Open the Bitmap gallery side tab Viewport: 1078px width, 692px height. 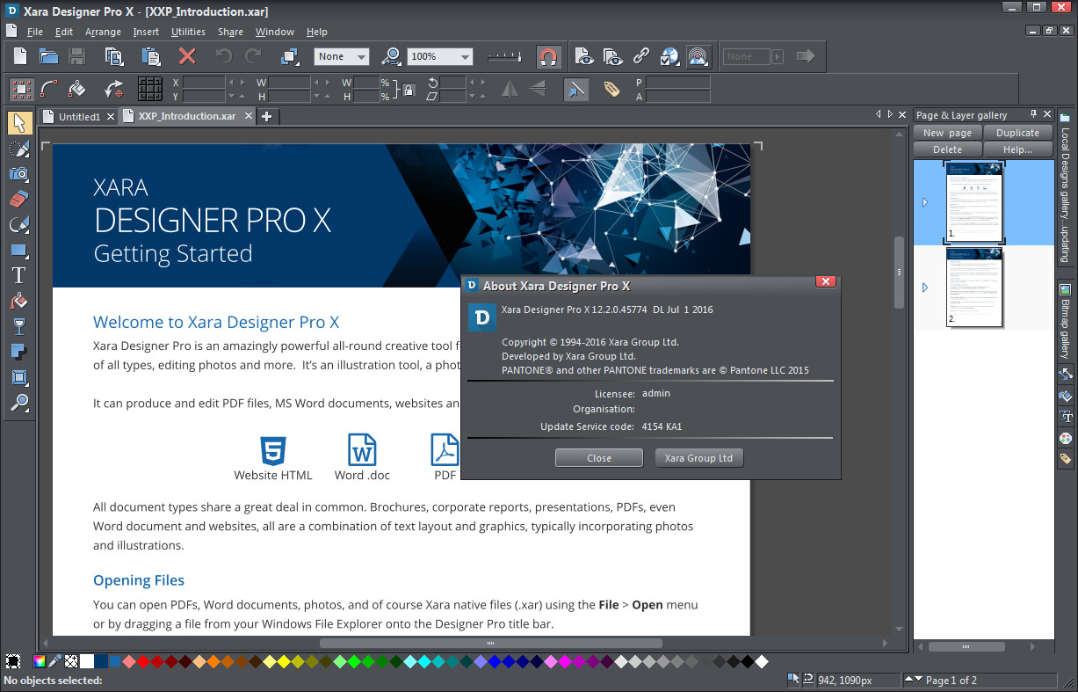pyautogui.click(x=1065, y=321)
